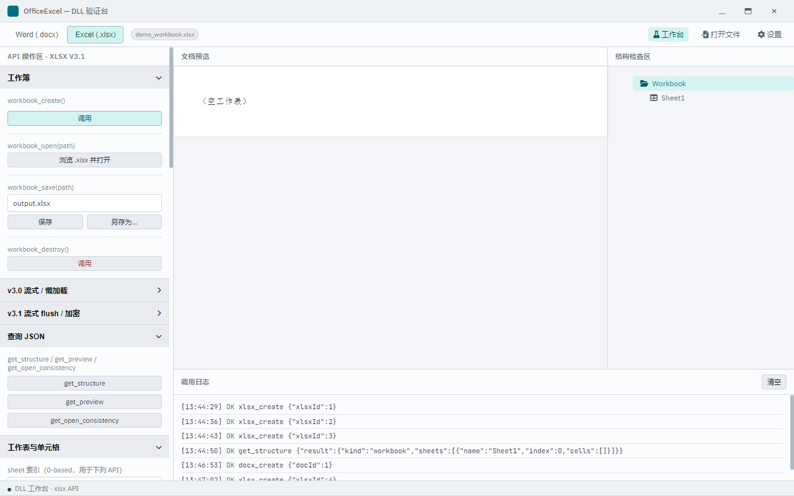The height and width of the screenshot is (496, 794).
Task: Click the get_open_consistency button
Action: [x=84, y=420]
